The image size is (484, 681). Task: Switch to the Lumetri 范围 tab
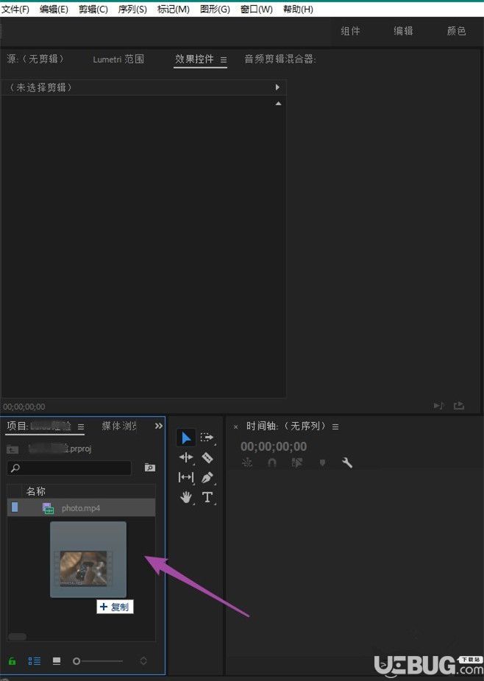pyautogui.click(x=118, y=59)
